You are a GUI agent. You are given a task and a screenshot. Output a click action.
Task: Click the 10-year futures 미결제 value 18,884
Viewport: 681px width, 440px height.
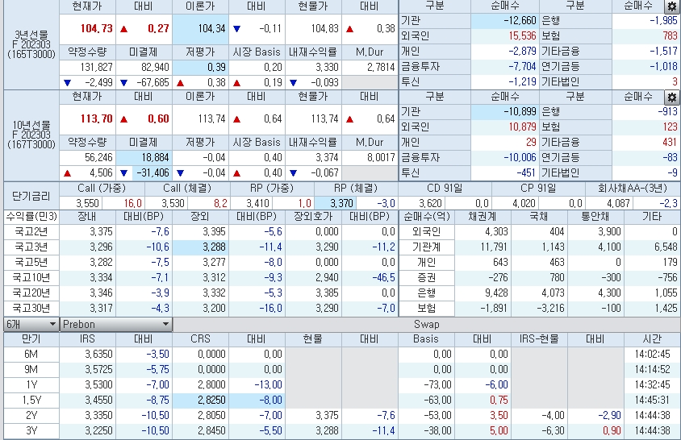coord(144,157)
